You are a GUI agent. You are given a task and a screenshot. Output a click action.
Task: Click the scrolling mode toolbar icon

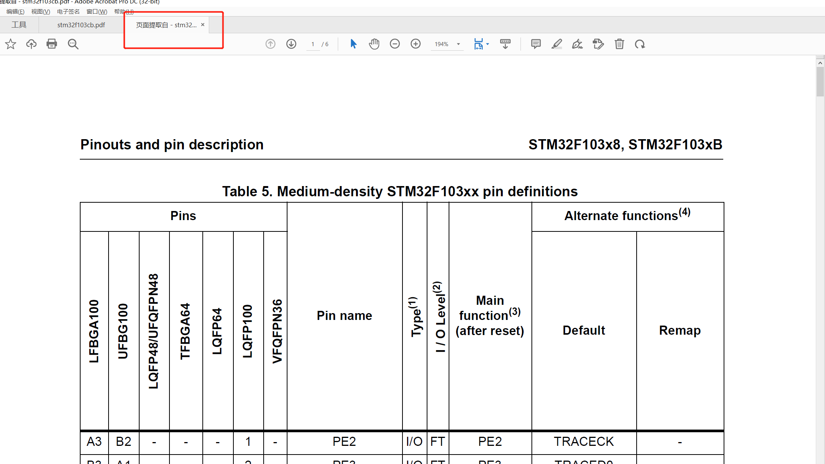[505, 44]
